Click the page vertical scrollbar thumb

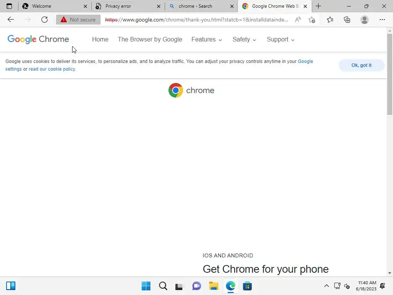390,74
